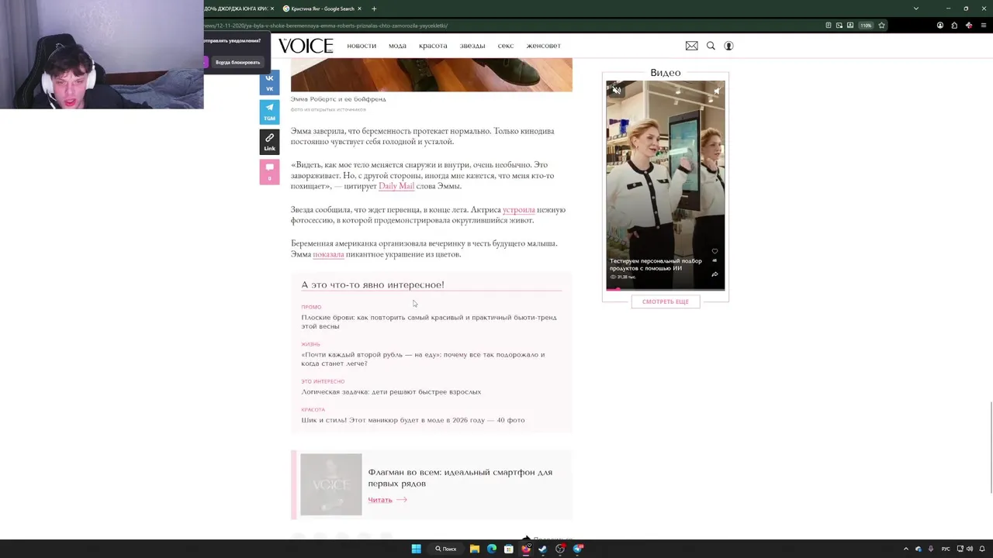
Task: Unmute the video with speaker icon
Action: click(x=617, y=91)
